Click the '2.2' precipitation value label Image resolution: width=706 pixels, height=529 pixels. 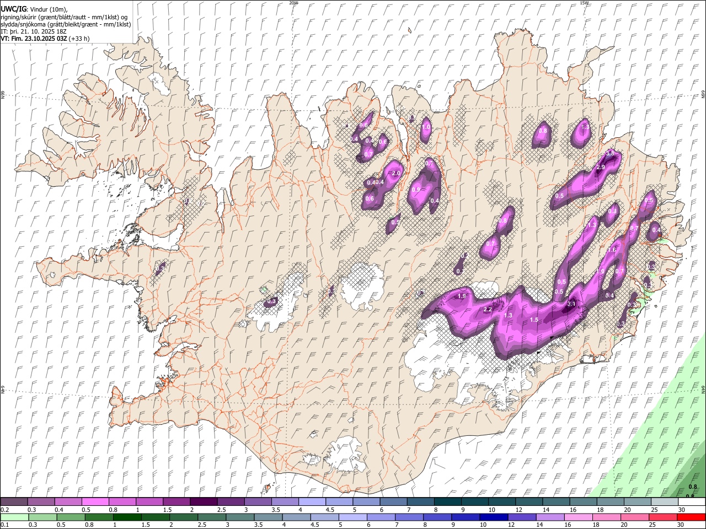(x=488, y=310)
